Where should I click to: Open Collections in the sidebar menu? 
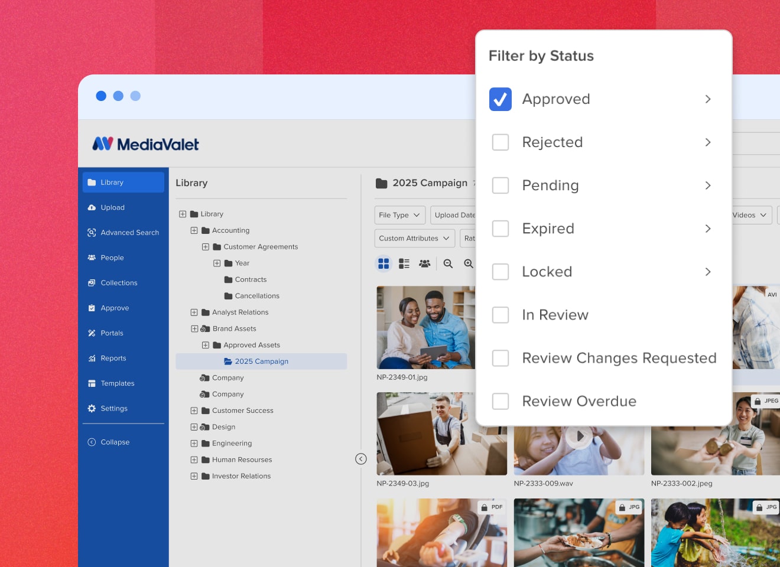(x=119, y=283)
